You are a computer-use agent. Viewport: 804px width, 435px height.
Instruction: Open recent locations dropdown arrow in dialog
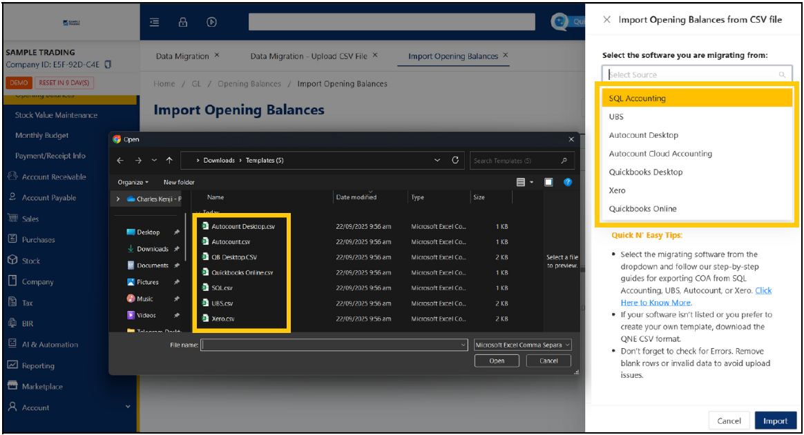pyautogui.click(x=154, y=160)
